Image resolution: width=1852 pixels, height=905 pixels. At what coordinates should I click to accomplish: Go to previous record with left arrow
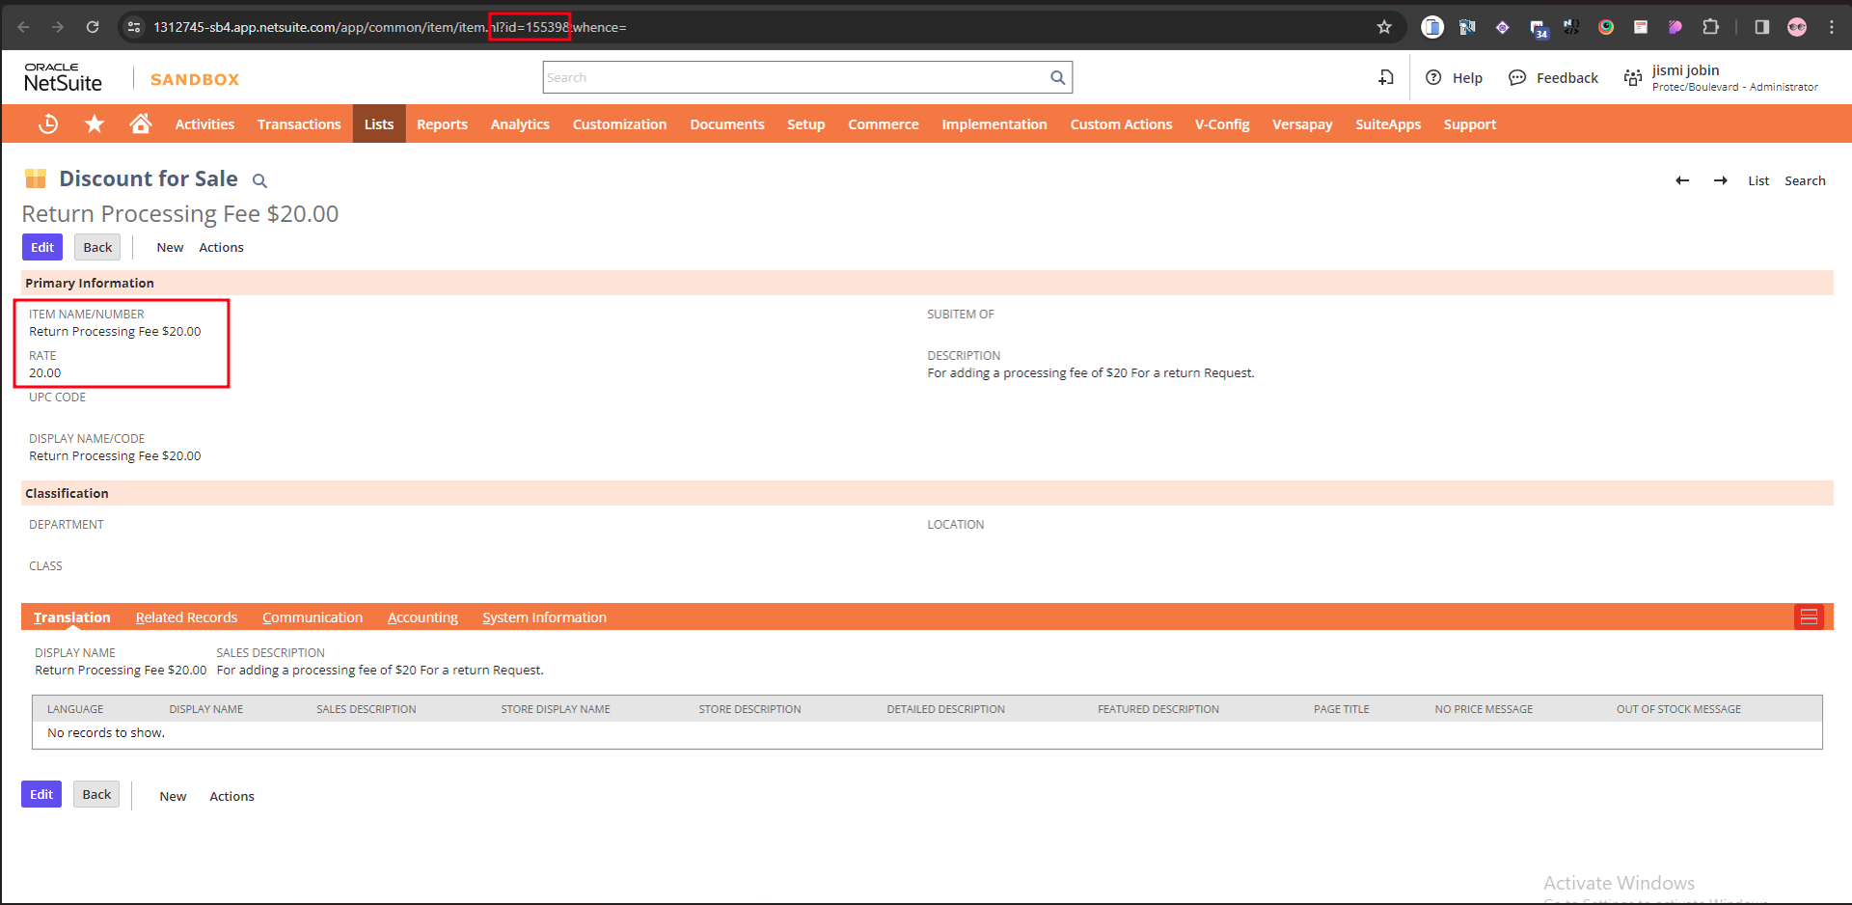coord(1682,180)
